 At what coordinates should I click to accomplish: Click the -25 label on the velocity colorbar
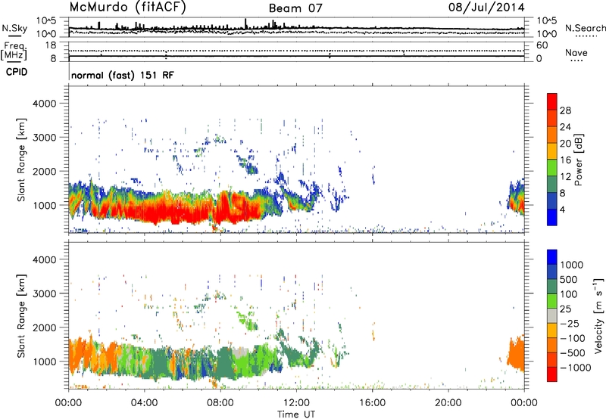[570, 323]
